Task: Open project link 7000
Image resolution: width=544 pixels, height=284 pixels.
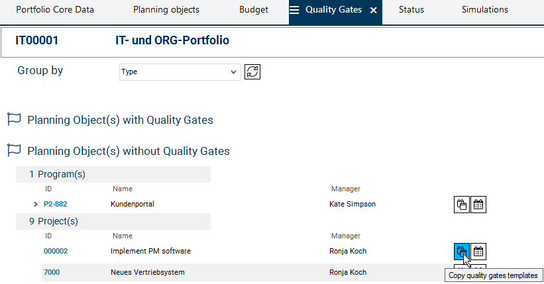Action: tap(52, 273)
